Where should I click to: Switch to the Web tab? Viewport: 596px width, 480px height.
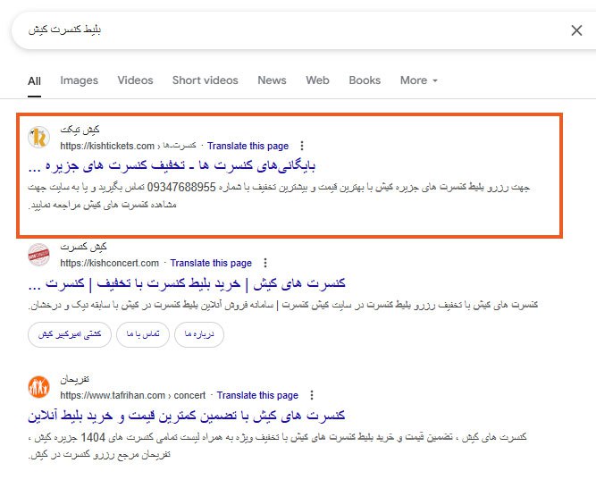(x=317, y=80)
